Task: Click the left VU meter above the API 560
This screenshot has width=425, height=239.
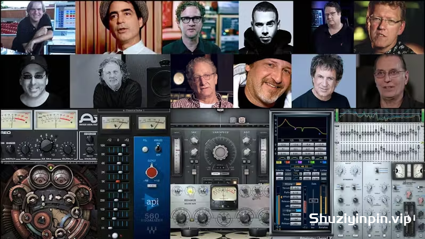Action: (x=116, y=123)
